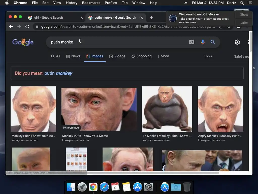Screen dimensions: 258x194
Task: Click the Chrome back arrow
Action: pyautogui.click(x=11, y=27)
